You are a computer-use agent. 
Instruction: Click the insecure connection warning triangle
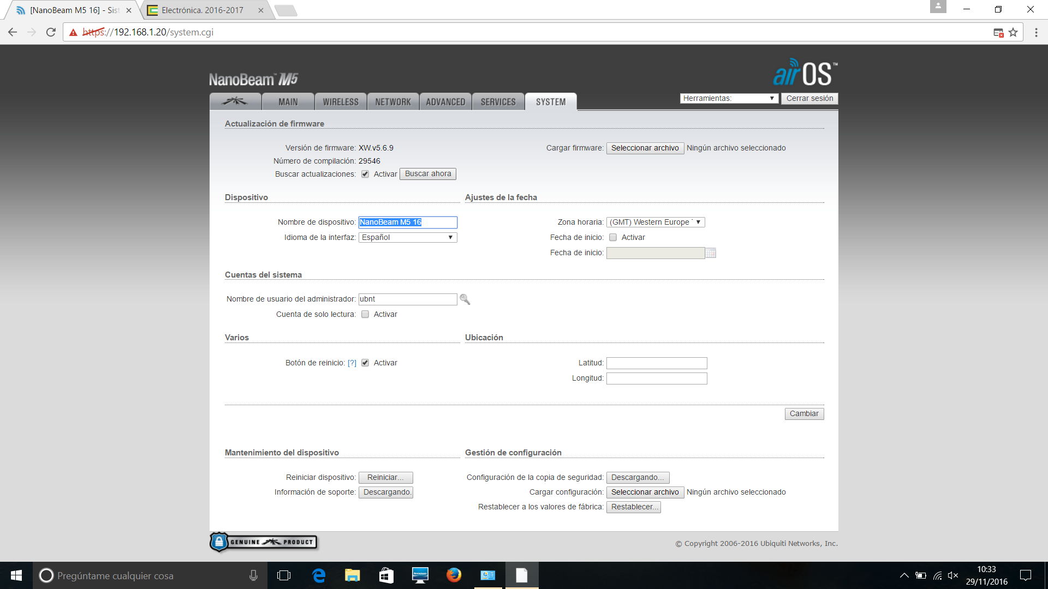click(x=73, y=32)
